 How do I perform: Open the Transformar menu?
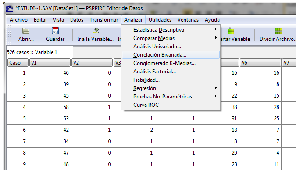click(x=103, y=20)
